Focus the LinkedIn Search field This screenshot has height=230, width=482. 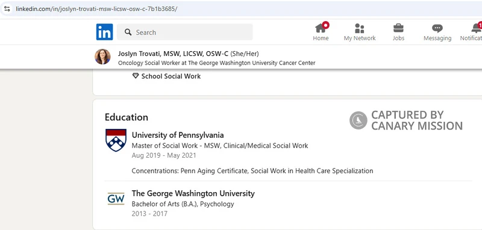185,32
